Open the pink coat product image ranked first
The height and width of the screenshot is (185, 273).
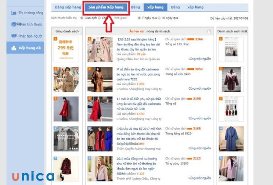[x=100, y=50]
